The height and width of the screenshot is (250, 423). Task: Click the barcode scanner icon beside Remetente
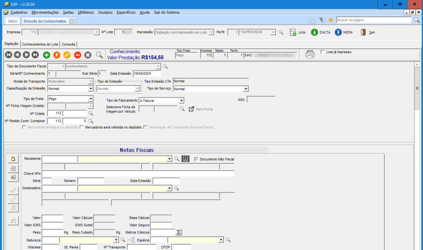pos(186,159)
